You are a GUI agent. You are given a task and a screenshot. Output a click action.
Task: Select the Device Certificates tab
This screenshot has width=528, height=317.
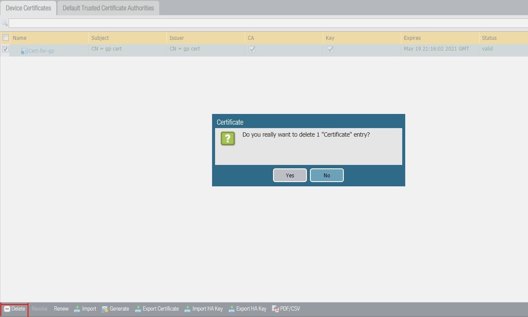[28, 8]
